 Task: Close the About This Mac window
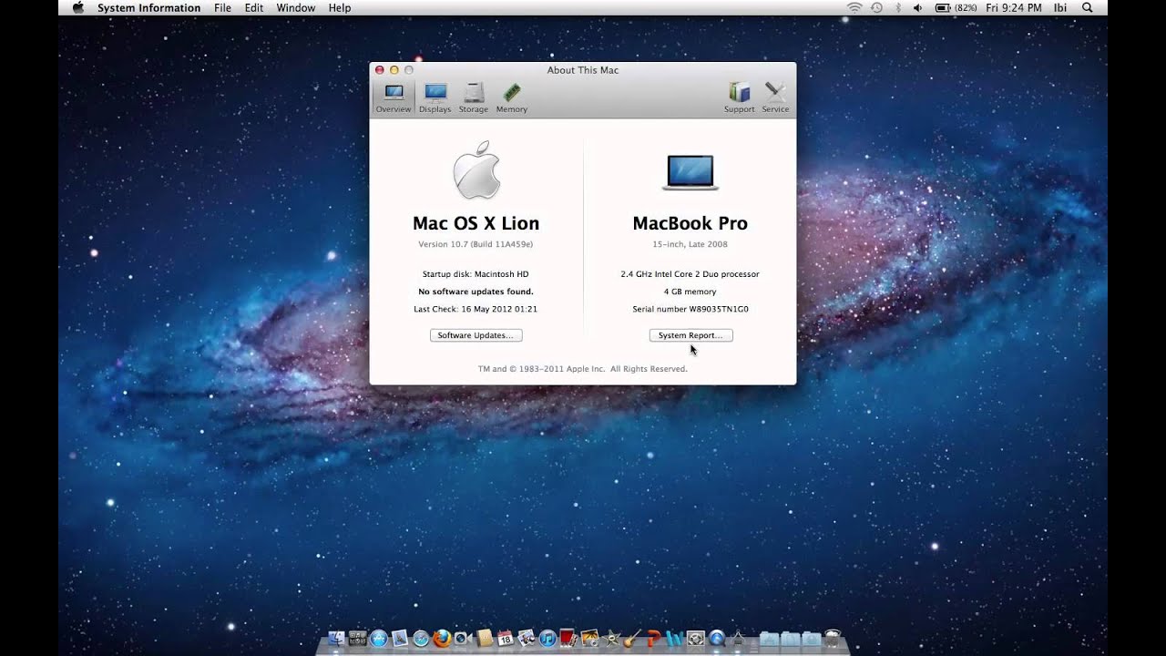pyautogui.click(x=380, y=70)
